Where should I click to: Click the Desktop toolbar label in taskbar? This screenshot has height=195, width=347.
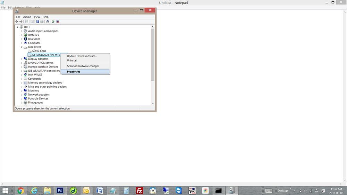[x=282, y=190]
